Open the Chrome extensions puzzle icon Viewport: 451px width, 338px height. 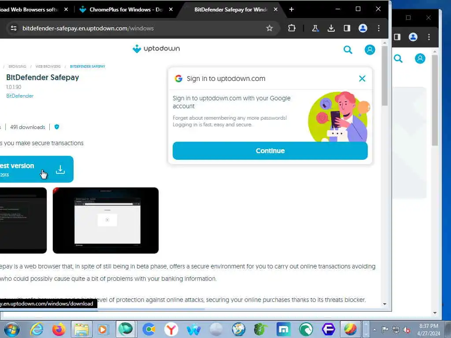coord(292,28)
